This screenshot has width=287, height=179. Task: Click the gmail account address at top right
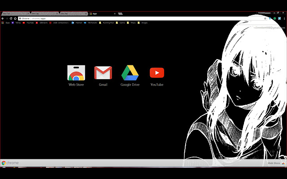tap(270, 28)
